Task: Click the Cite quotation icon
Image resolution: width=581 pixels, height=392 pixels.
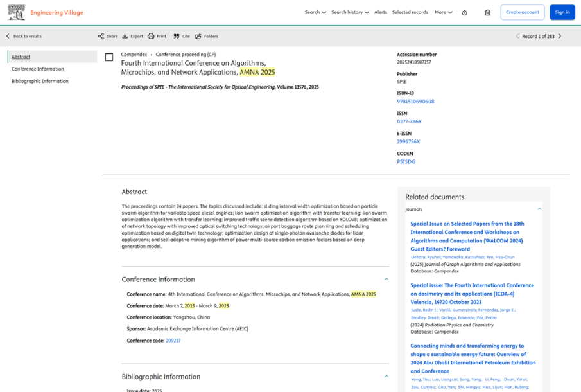Action: point(177,37)
